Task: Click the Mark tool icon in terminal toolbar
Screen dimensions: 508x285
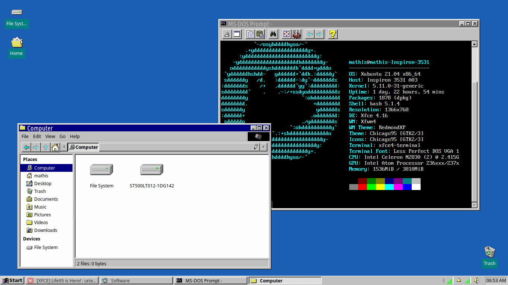Action: 227,34
